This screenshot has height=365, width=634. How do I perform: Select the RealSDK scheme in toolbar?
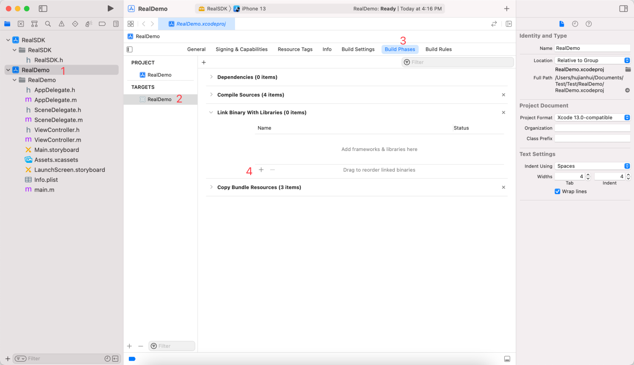tap(213, 8)
